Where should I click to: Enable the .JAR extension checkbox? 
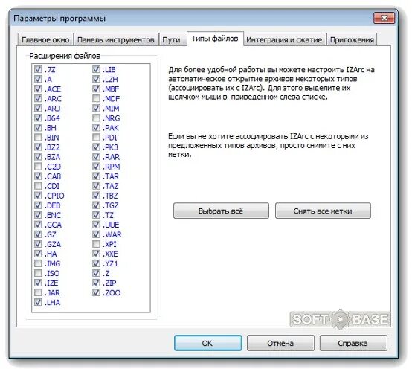point(38,292)
